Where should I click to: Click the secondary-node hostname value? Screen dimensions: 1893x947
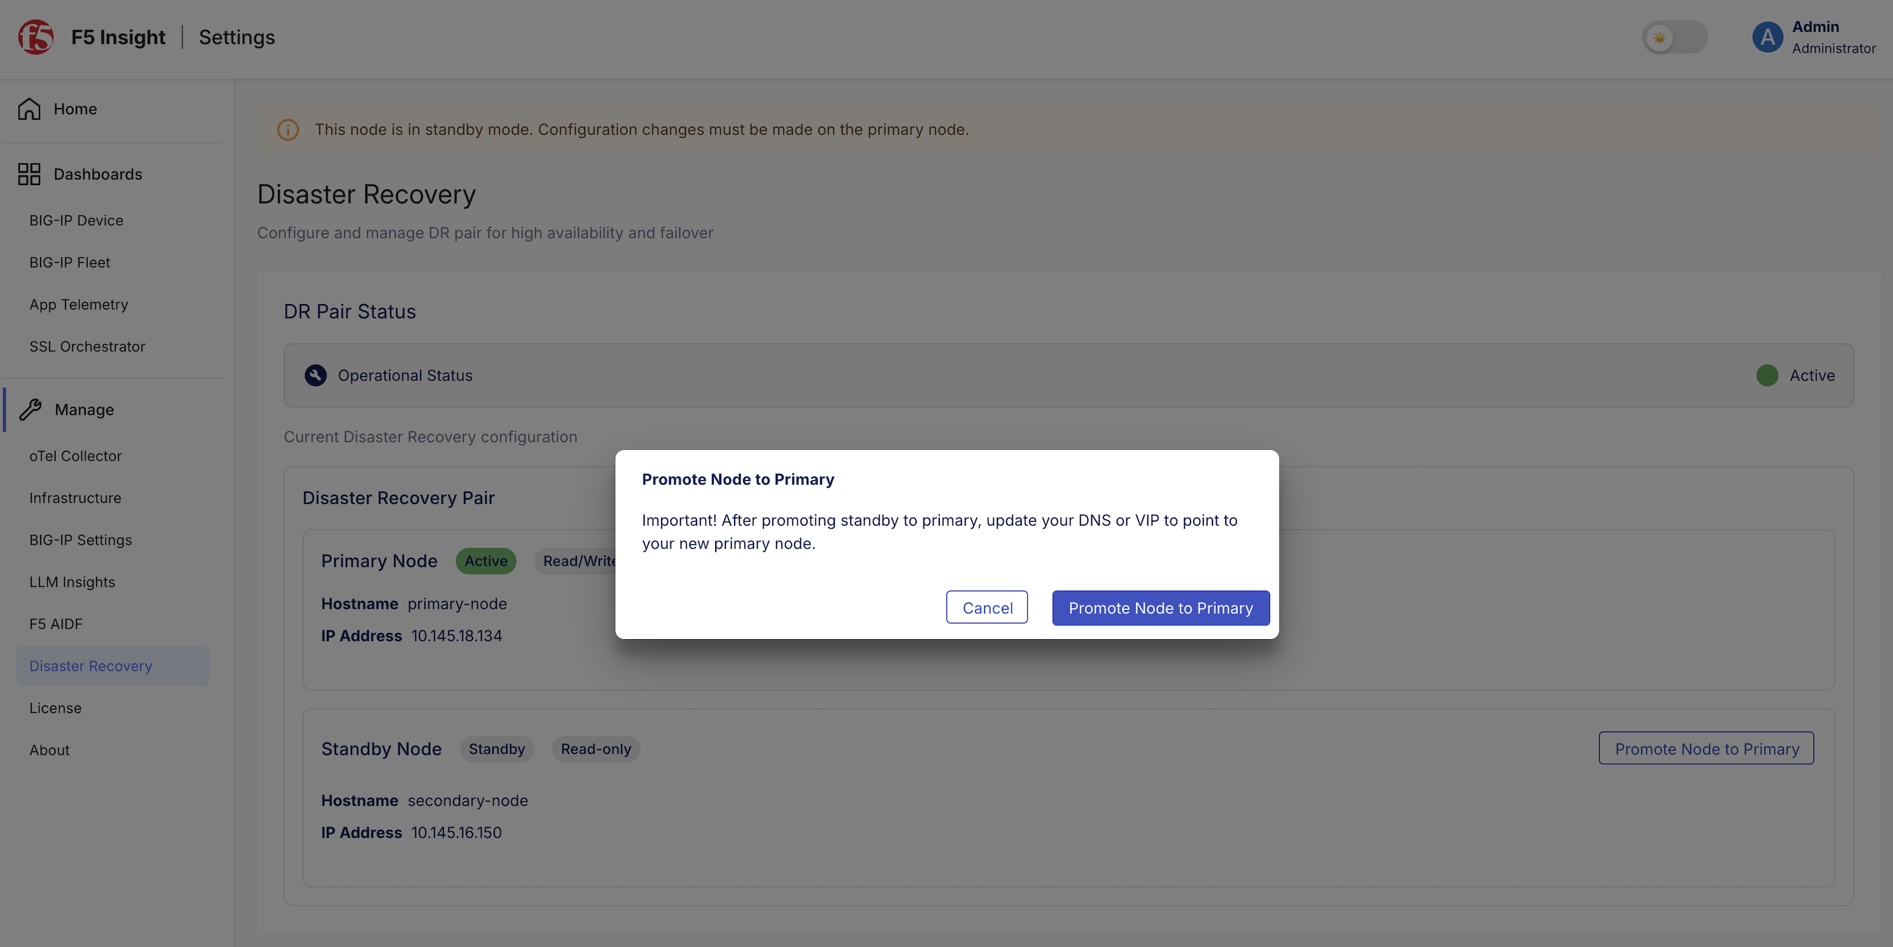[467, 800]
